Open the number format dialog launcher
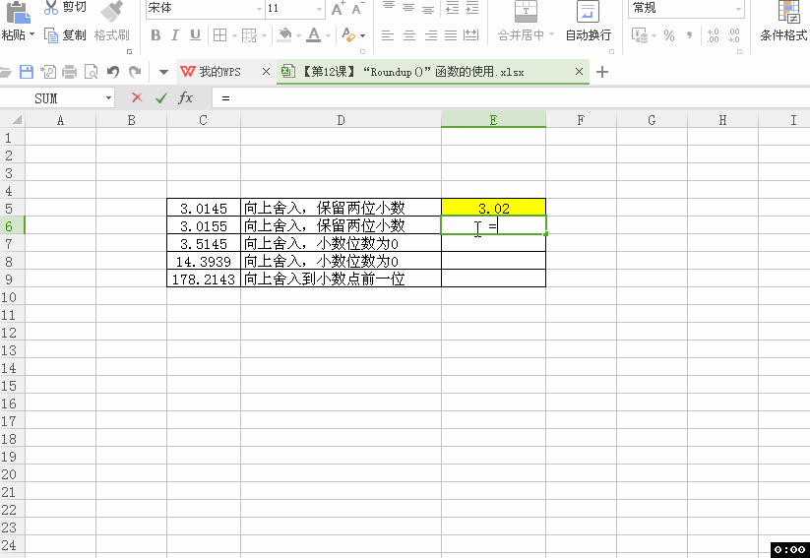 (x=740, y=51)
